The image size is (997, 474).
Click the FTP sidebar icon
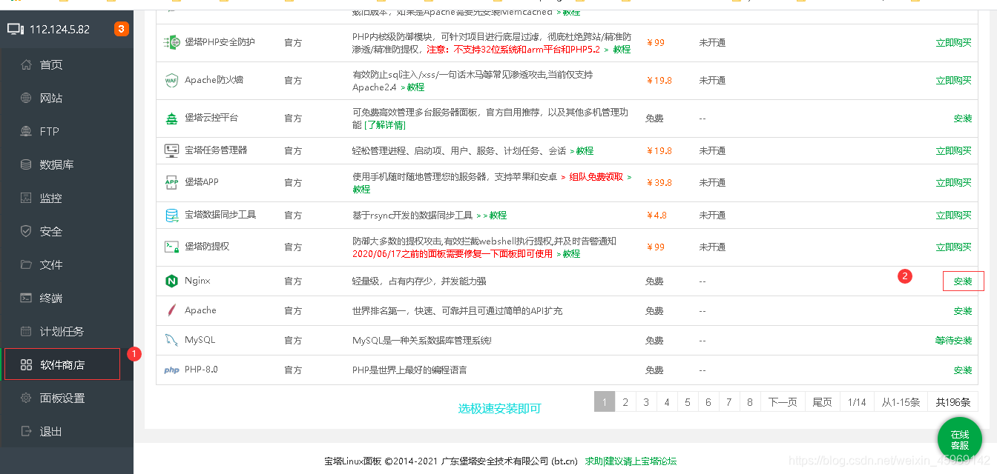27,131
